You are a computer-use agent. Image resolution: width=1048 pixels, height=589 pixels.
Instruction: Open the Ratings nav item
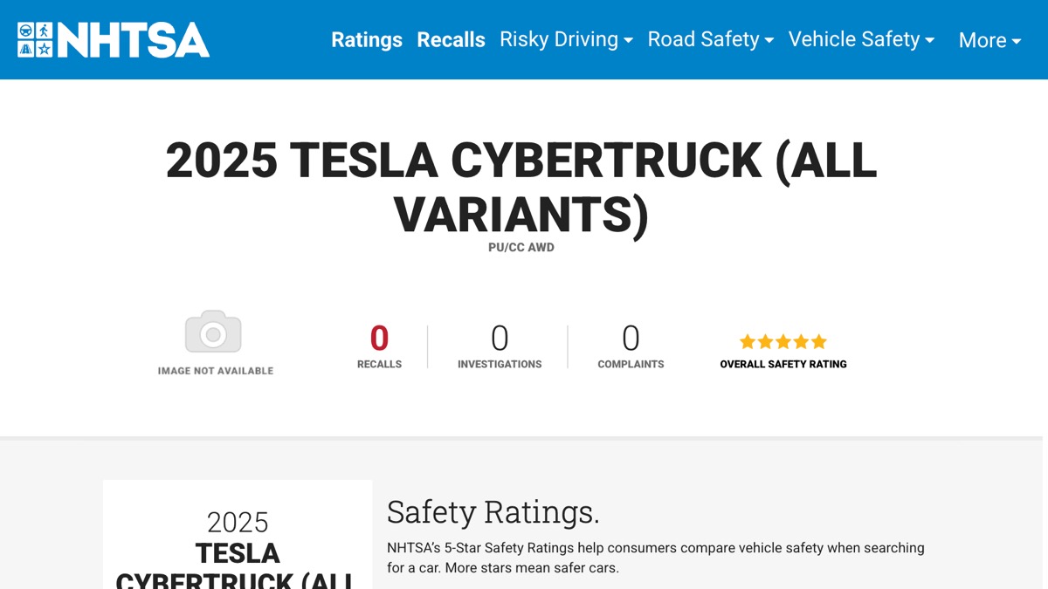coord(367,40)
